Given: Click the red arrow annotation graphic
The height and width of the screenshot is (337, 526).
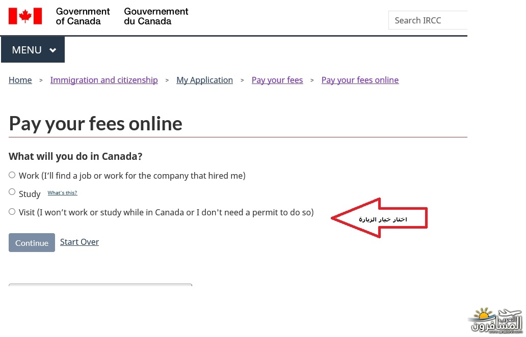Looking at the screenshot, I should tap(379, 218).
